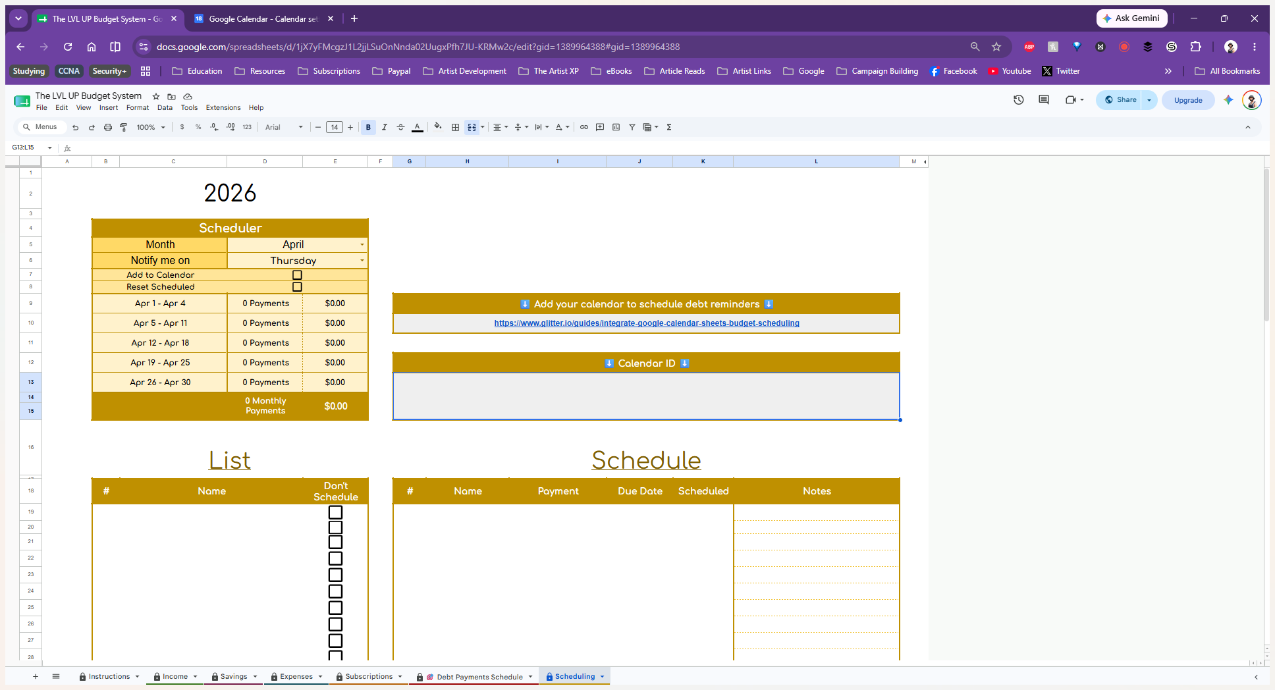Screen dimensions: 1275x690
Task: Tick Don't Schedule checkbox in row 25
Action: [335, 608]
